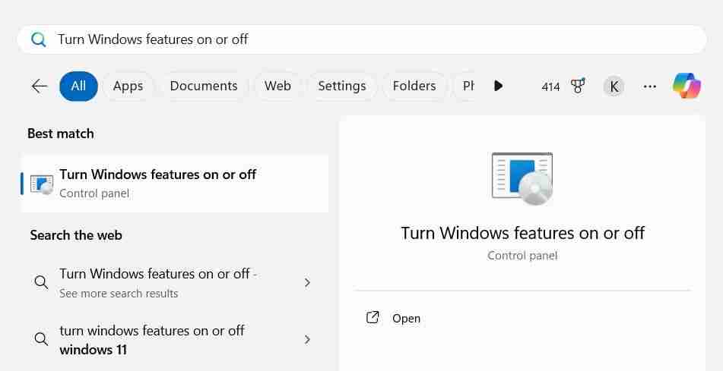Click magnifier icon beside windows 11 suggestion
723x371 pixels.
(42, 339)
